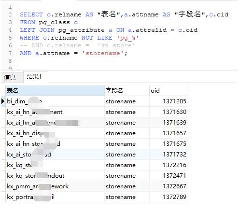Select the oid cell 1372216
Image resolution: width=239 pixels, height=212 pixels.
click(169, 165)
